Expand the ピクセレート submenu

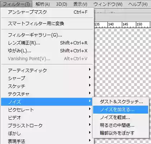tap(47, 110)
